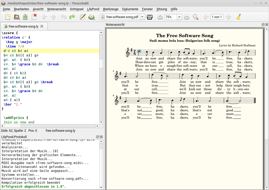Go back with the left arrow next to close document
Screen dimensions: 269x190
click(x=44, y=17)
